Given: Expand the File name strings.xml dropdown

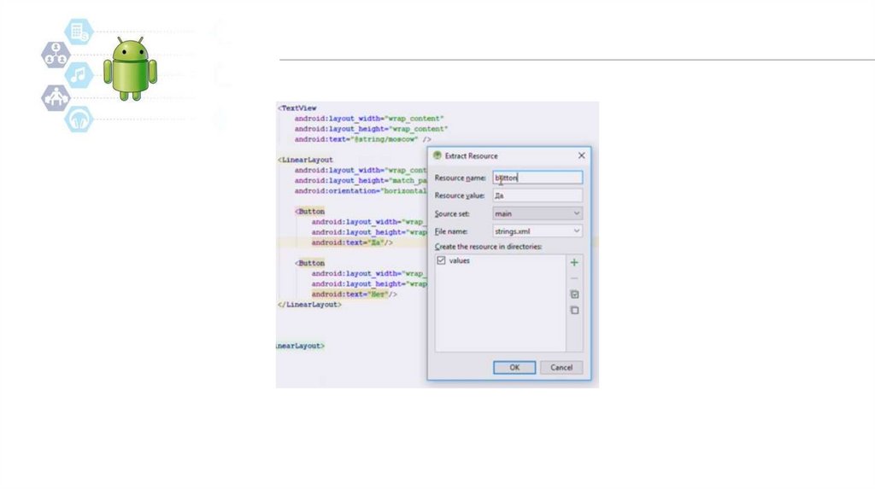Looking at the screenshot, I should [x=537, y=230].
